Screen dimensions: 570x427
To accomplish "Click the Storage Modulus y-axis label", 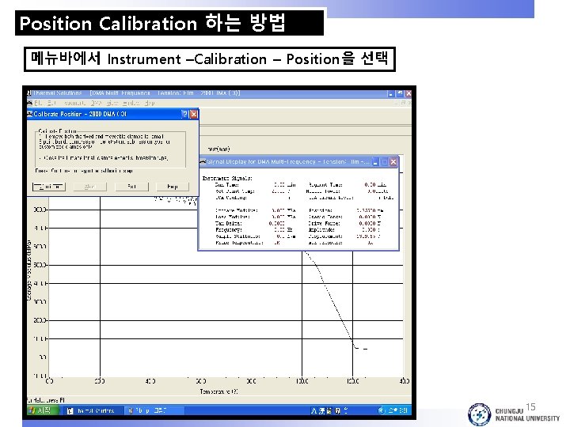I will point(29,270).
